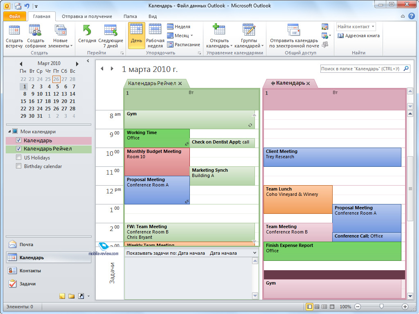This screenshot has height=314, width=419.
Task: Go to Сегодня in calendar
Action: 87,34
